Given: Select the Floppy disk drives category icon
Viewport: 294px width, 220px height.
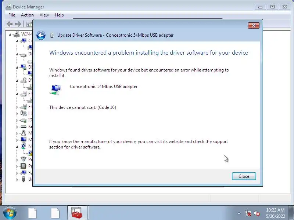Looking at the screenshot, I should (24, 93).
